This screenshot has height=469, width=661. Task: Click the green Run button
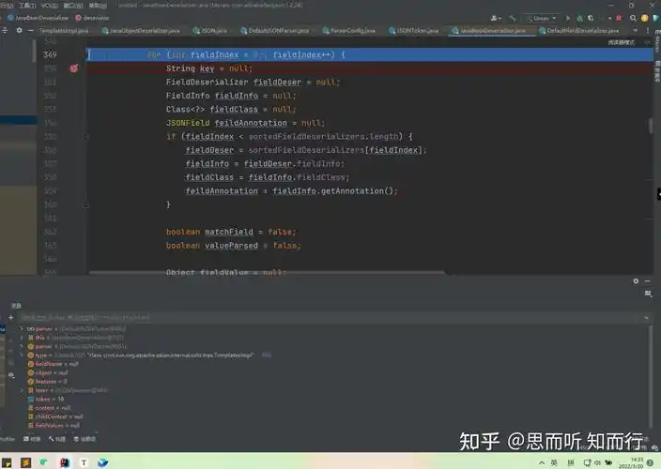click(568, 18)
